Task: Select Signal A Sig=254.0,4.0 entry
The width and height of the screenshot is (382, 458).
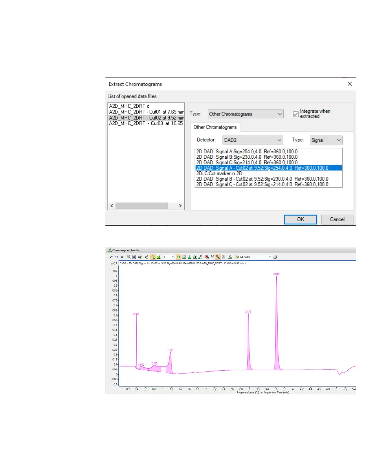Action: click(247, 152)
